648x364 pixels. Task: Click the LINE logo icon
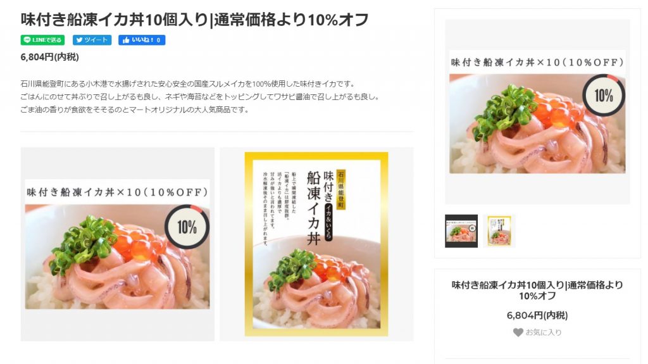click(27, 40)
